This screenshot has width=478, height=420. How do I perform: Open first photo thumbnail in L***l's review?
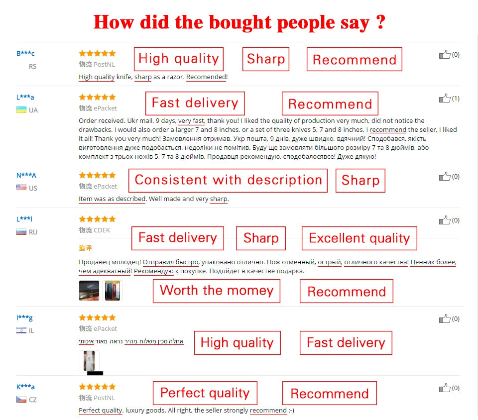[89, 291]
